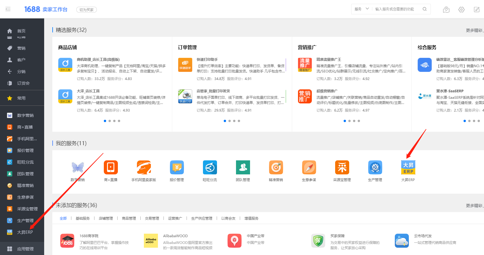Click the 店管家_批量打印发货 printer icon

point(185,96)
